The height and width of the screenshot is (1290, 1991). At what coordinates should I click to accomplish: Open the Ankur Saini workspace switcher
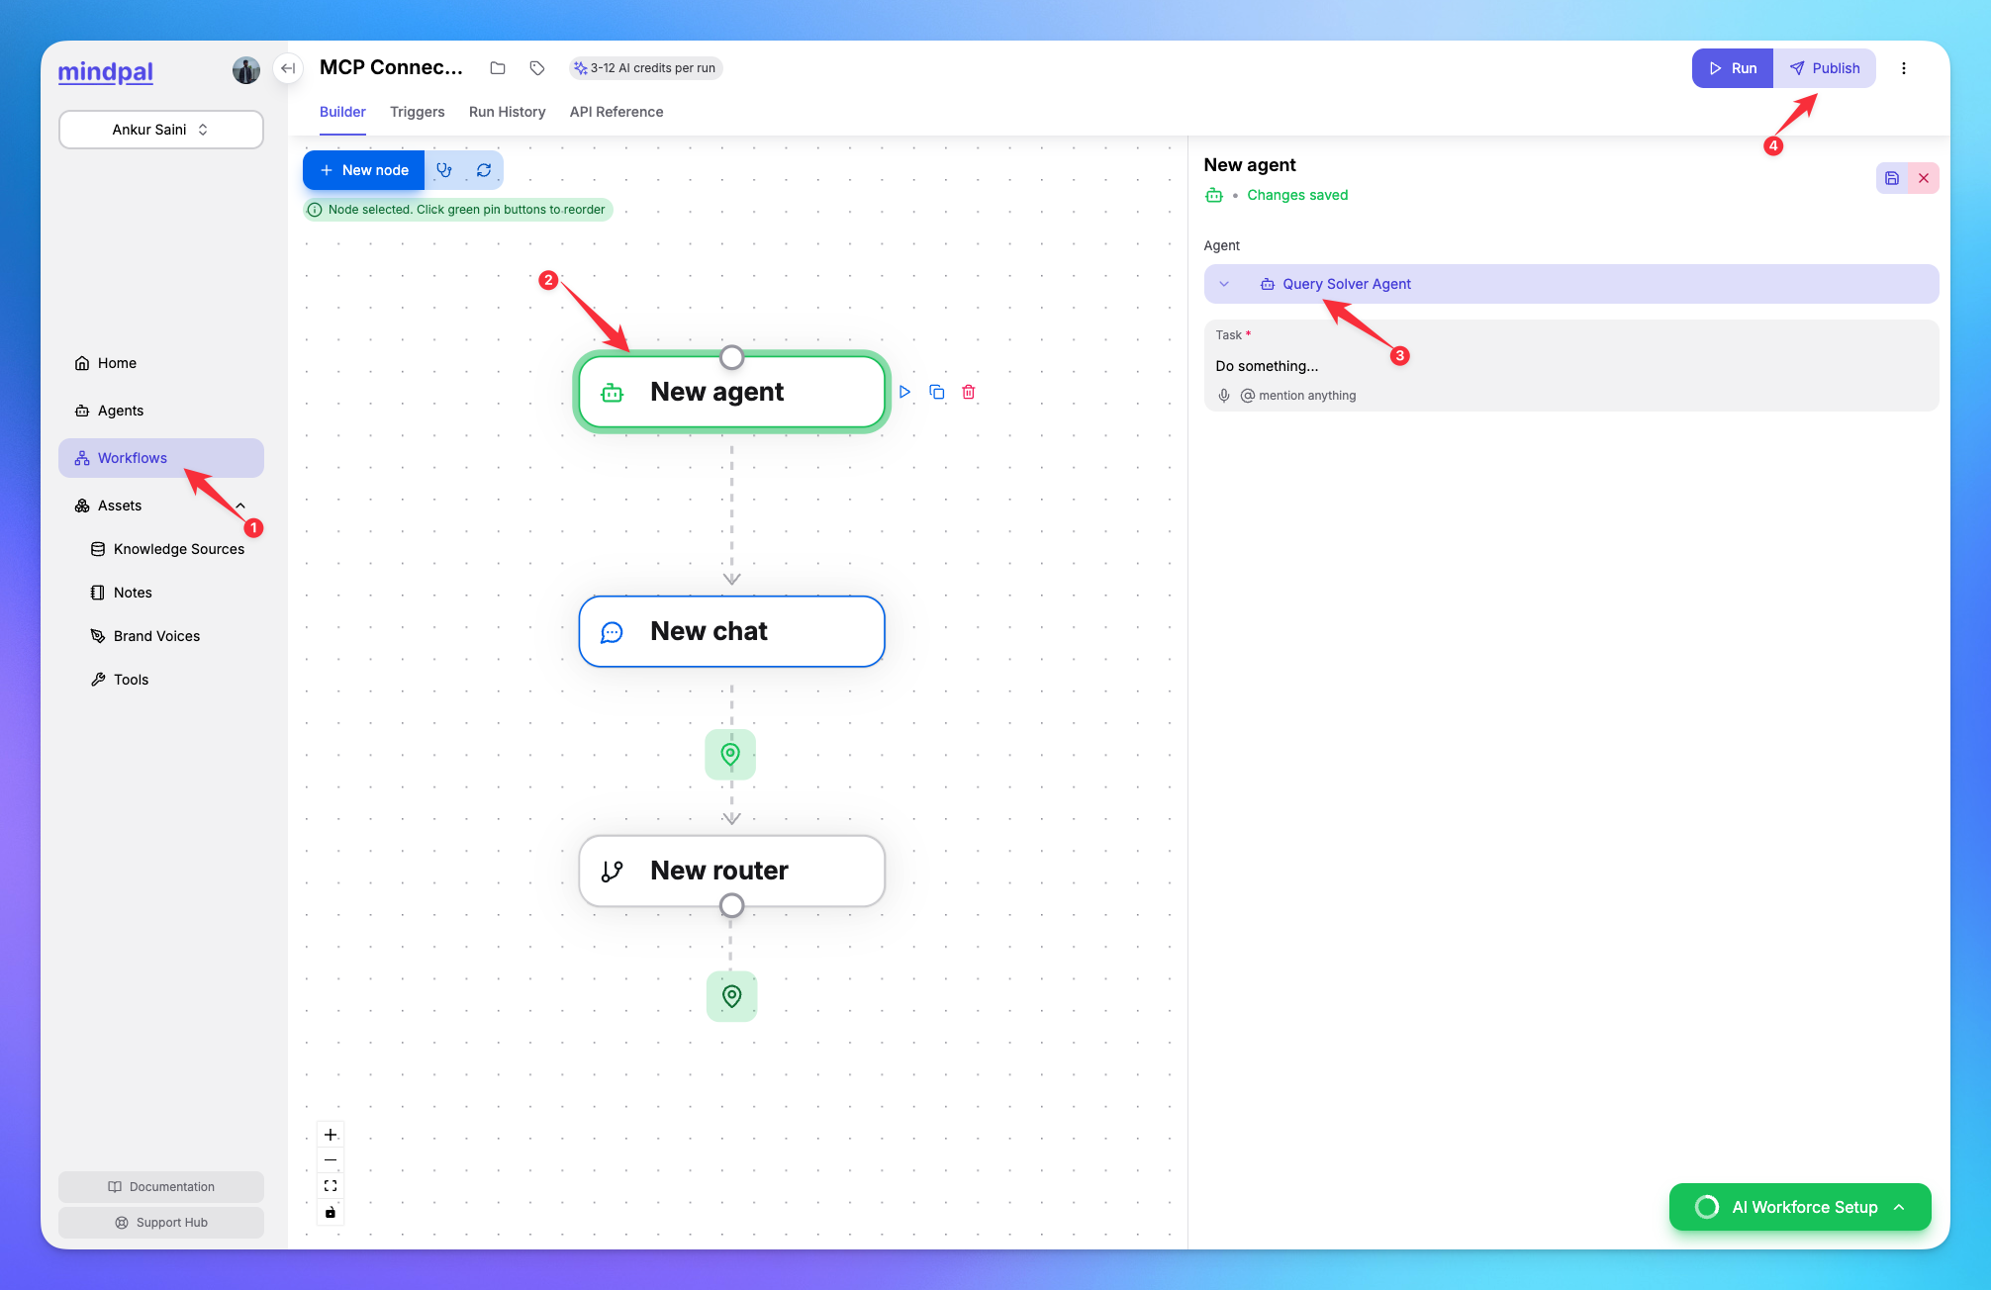click(x=160, y=129)
